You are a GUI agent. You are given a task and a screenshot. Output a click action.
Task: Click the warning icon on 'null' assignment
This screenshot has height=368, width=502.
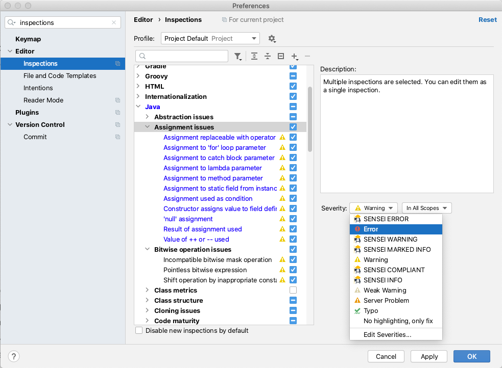click(282, 219)
